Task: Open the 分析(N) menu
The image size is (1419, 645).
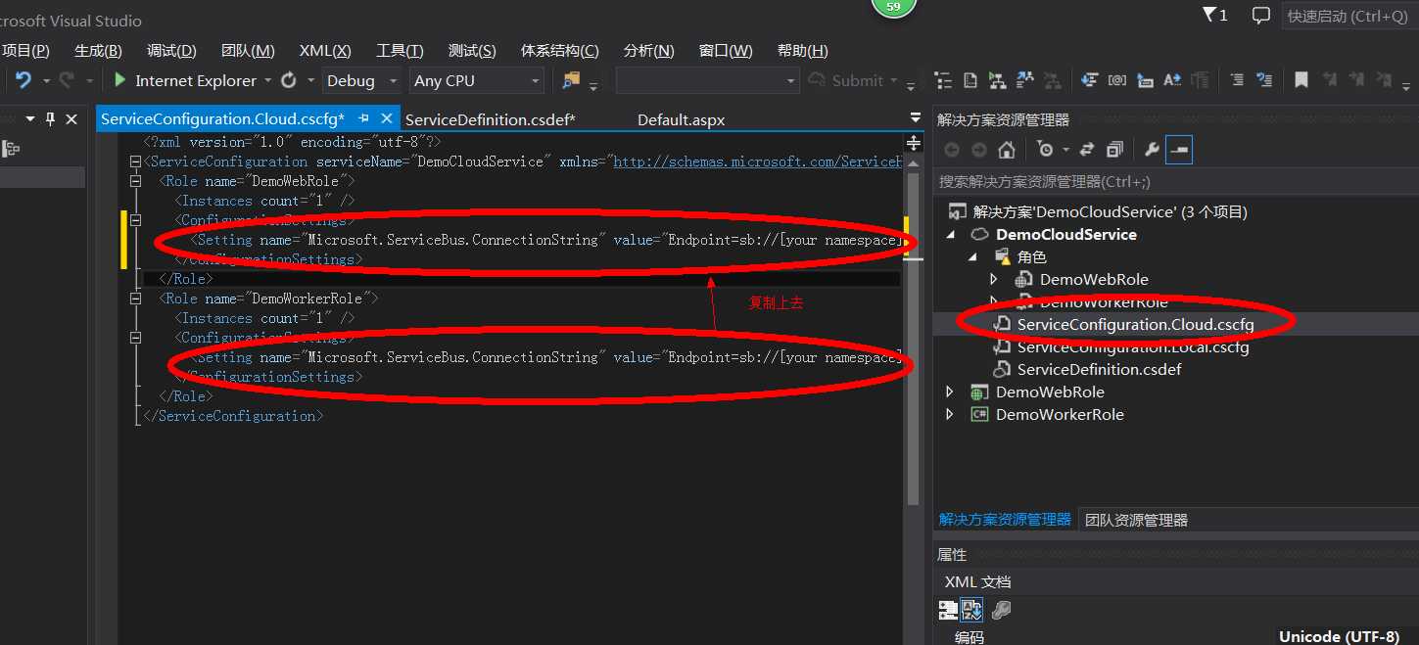Action: coord(648,51)
